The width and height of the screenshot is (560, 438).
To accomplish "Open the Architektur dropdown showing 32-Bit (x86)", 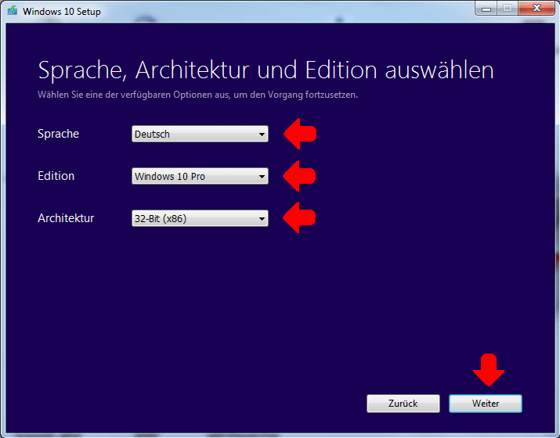I will click(200, 218).
